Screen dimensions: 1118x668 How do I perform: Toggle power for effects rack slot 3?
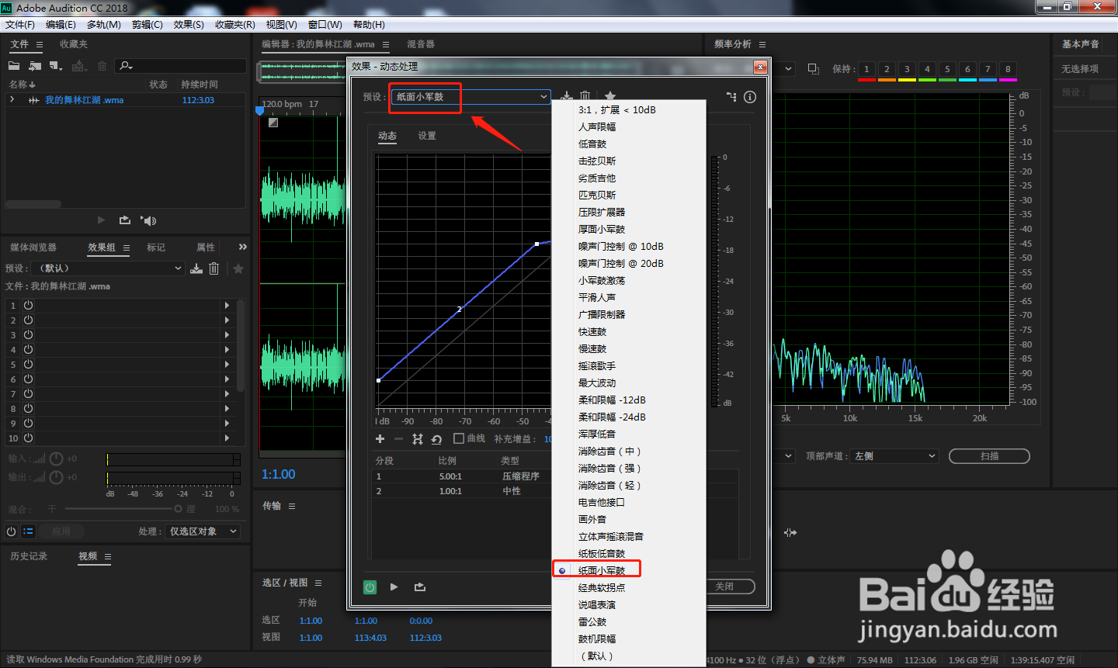(x=29, y=334)
